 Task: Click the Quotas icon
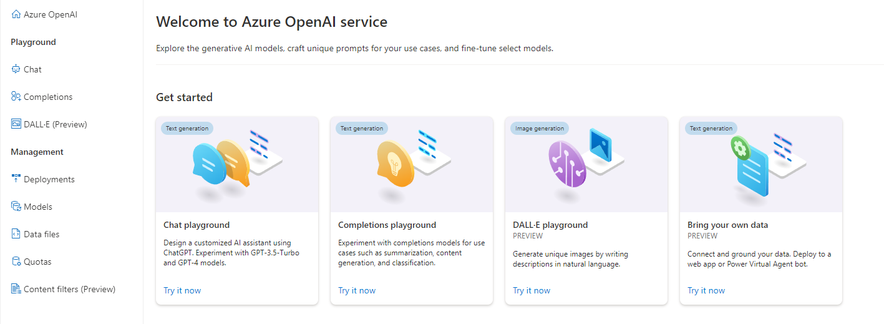click(16, 262)
